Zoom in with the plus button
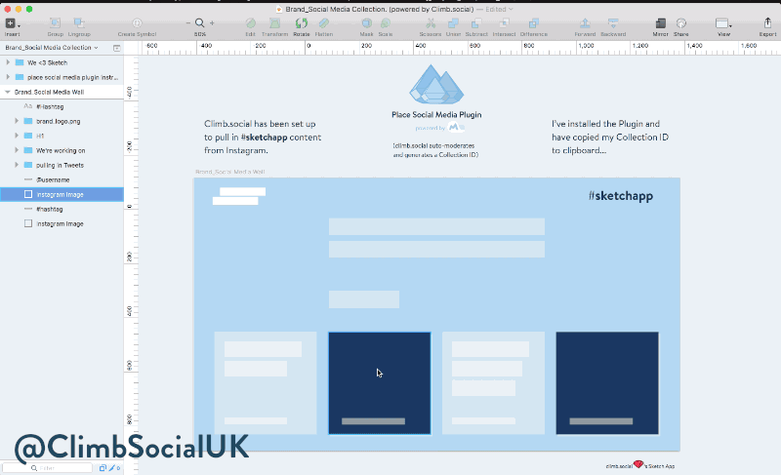This screenshot has width=781, height=475. tap(212, 22)
